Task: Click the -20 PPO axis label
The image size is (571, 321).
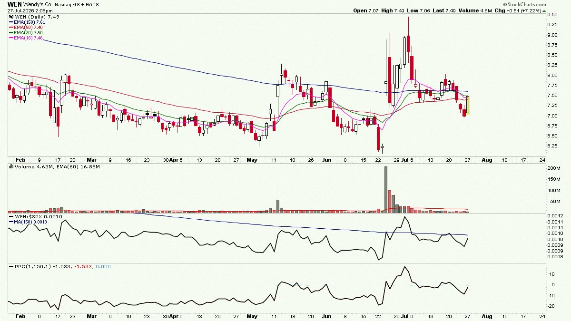Action: tap(551, 306)
